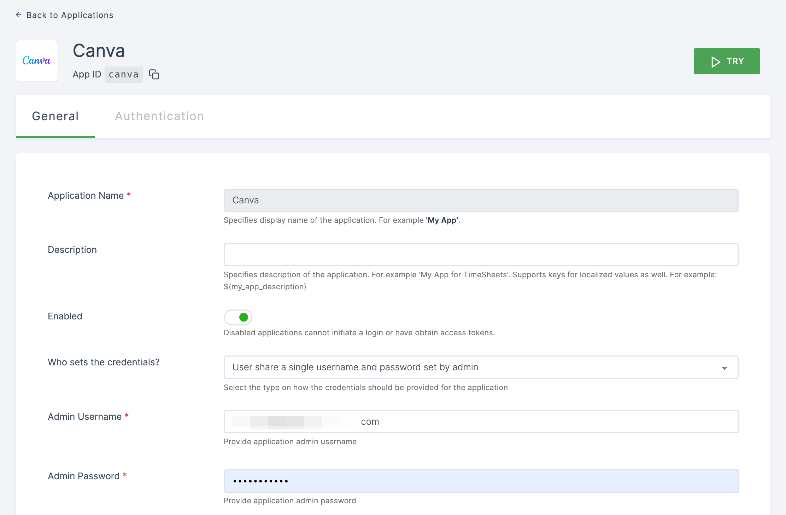Go back to Applications
Image resolution: width=786 pixels, height=515 pixels.
[64, 15]
